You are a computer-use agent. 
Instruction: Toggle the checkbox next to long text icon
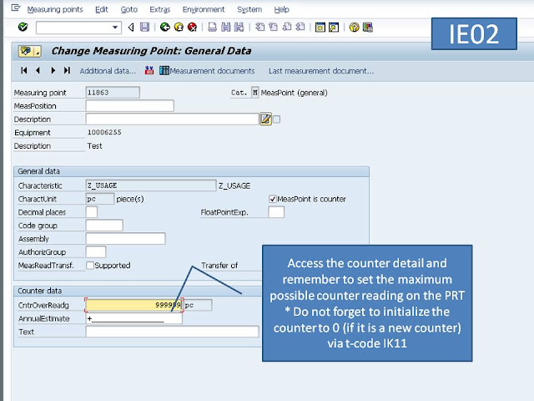276,119
